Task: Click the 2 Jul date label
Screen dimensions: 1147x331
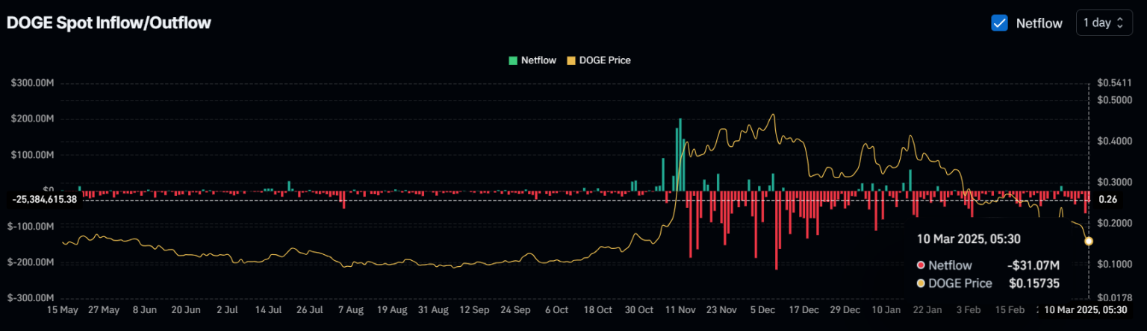Action: click(x=226, y=309)
